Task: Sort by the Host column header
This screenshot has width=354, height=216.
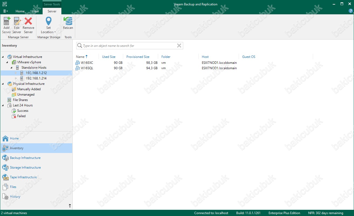Action: point(205,57)
